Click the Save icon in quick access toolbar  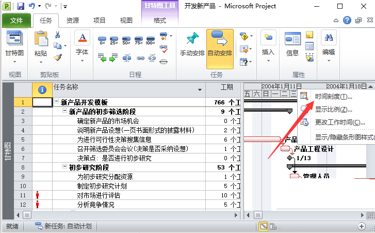pos(21,6)
